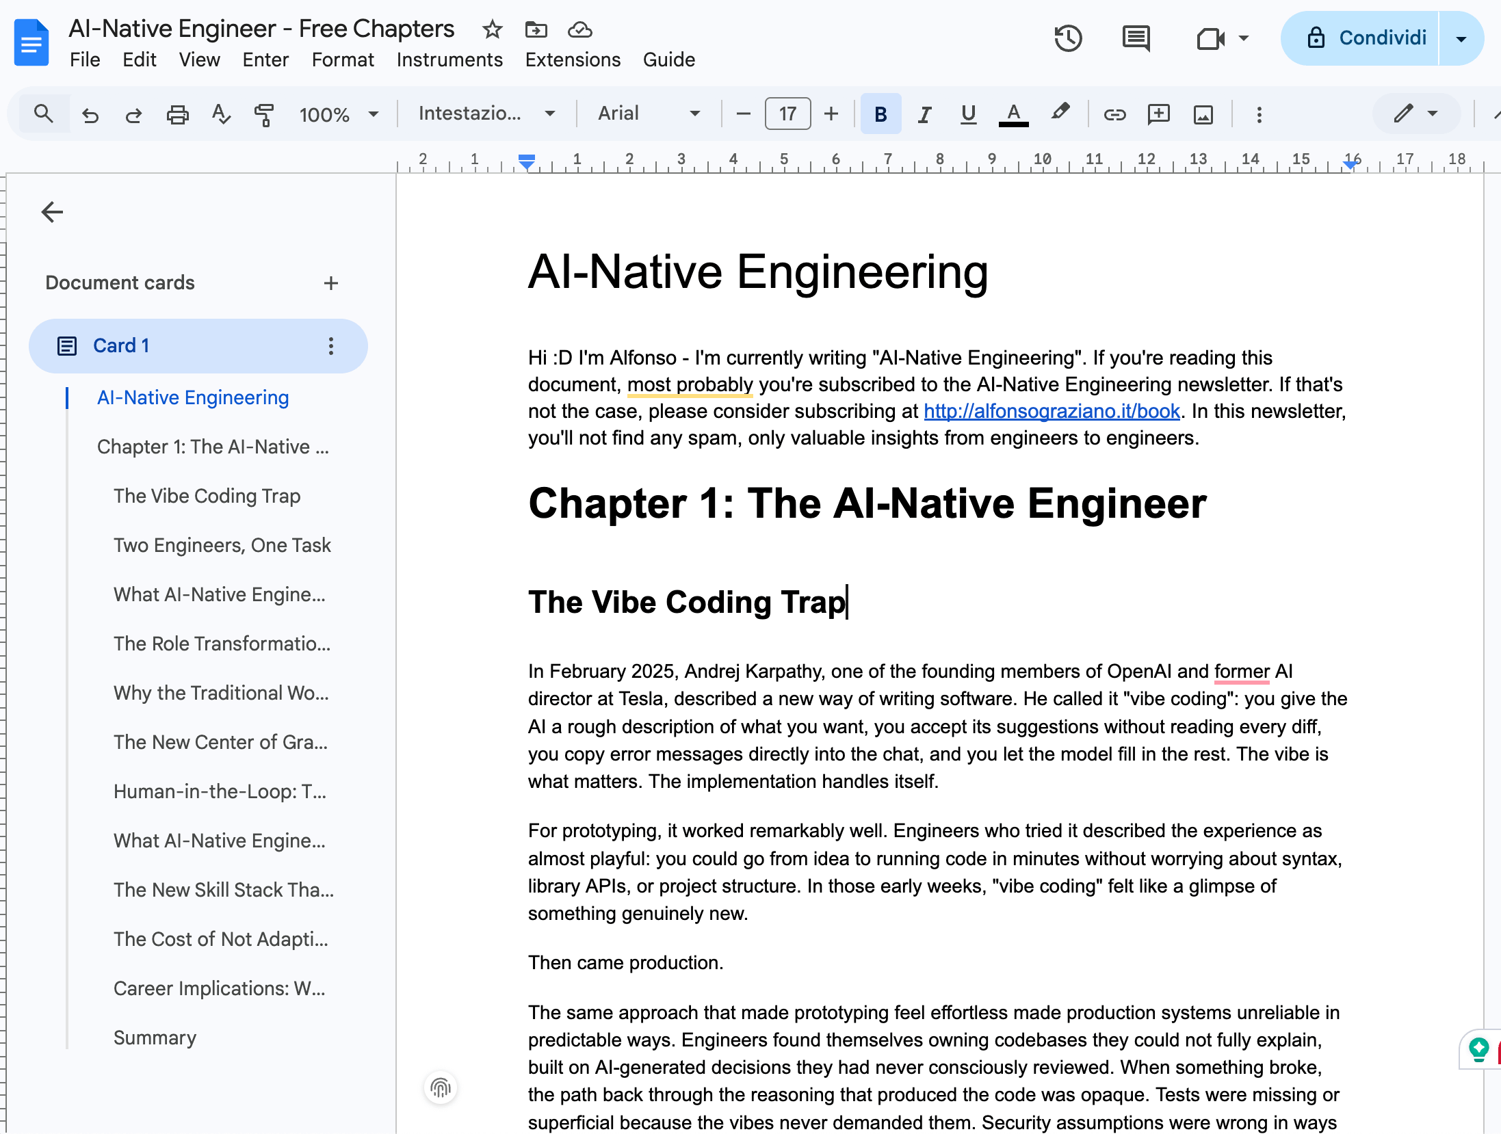
Task: Start a video call with camera icon
Action: [1210, 38]
